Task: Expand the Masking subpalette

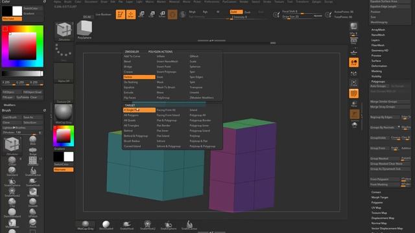Action: coord(376,71)
